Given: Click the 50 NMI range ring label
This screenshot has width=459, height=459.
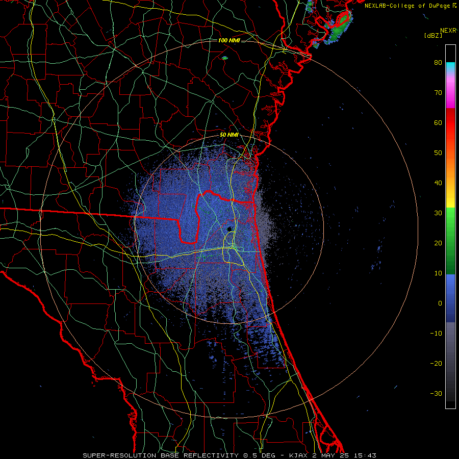Looking at the screenshot, I should coord(229,135).
